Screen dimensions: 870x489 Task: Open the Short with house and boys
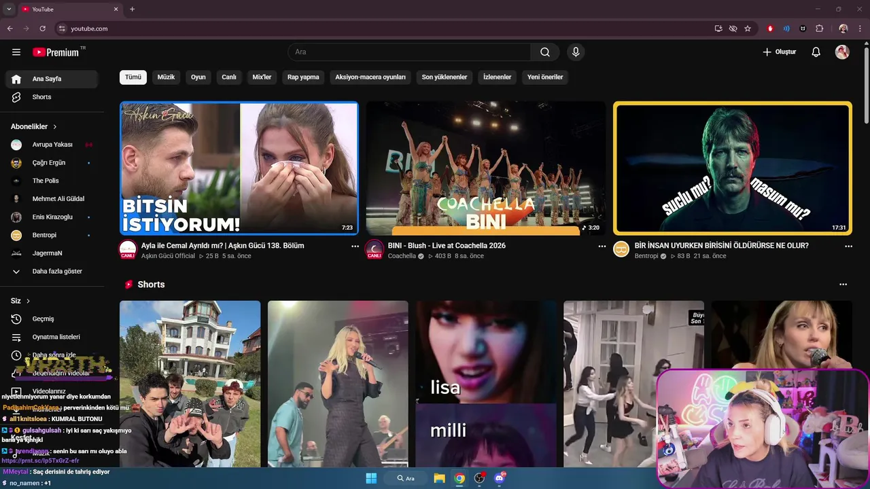click(190, 384)
